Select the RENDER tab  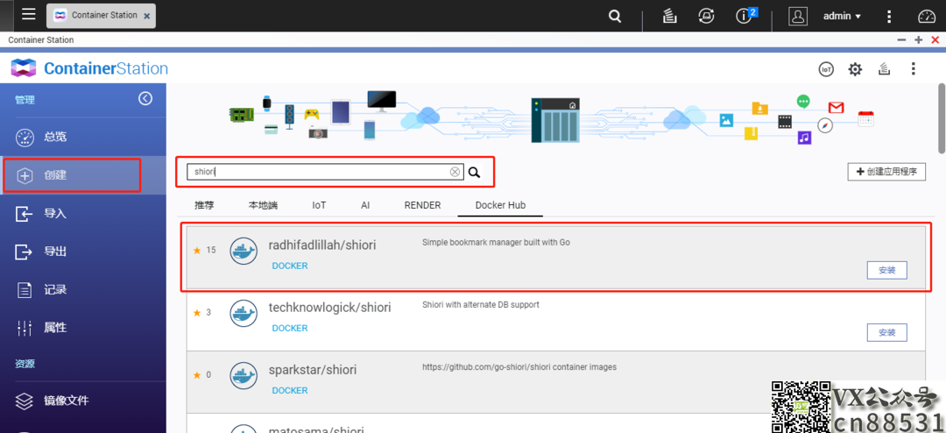tap(422, 205)
